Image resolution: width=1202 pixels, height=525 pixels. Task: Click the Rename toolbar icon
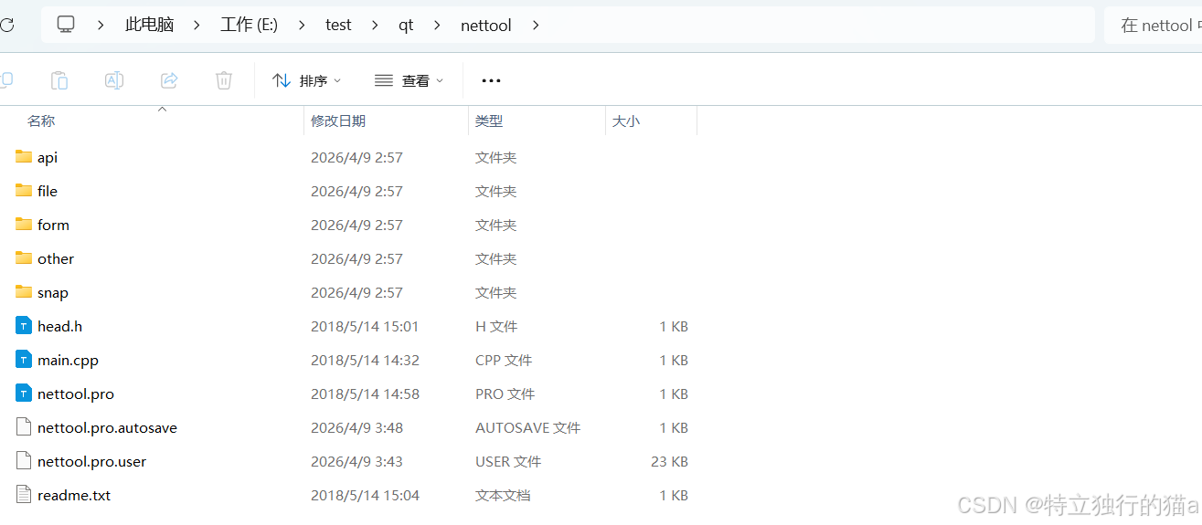coord(114,80)
